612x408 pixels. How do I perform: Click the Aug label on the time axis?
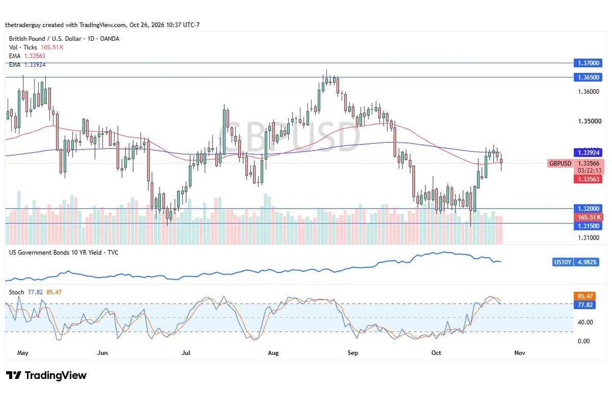pos(273,352)
